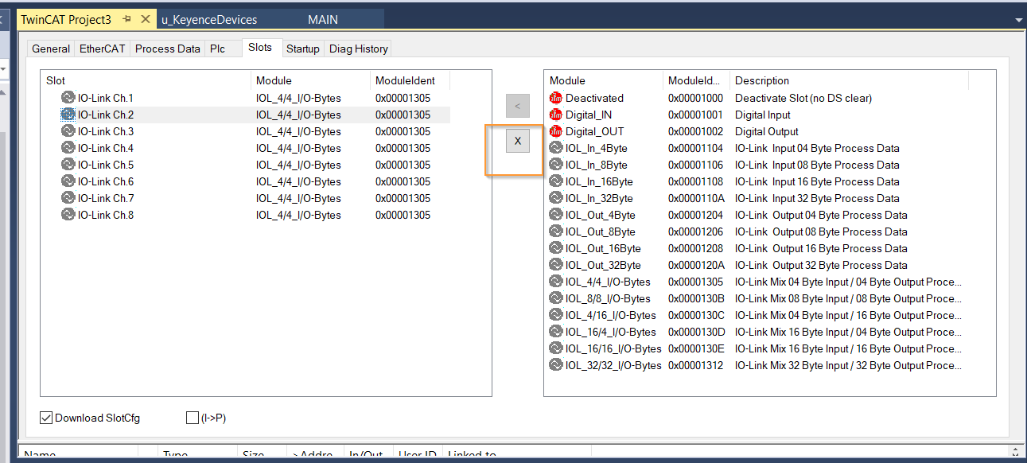Click the IOL_Out_8Byte module icon

555,231
